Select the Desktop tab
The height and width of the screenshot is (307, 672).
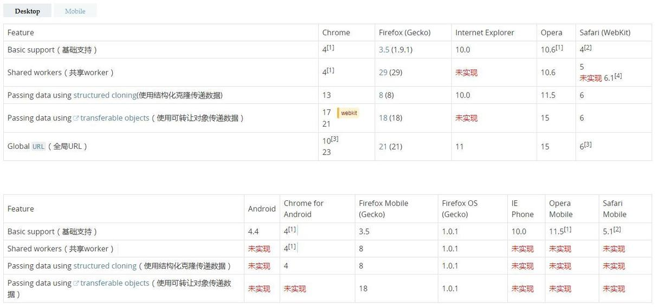pyautogui.click(x=27, y=11)
